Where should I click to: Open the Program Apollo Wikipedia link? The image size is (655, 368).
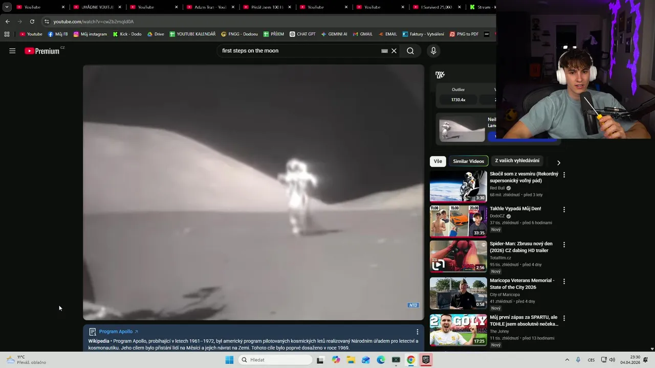(118, 332)
